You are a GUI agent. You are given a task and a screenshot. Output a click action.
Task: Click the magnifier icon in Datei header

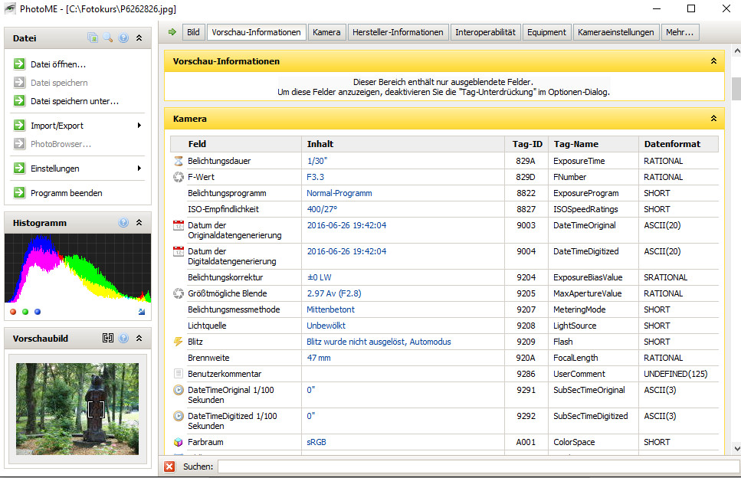[x=108, y=38]
